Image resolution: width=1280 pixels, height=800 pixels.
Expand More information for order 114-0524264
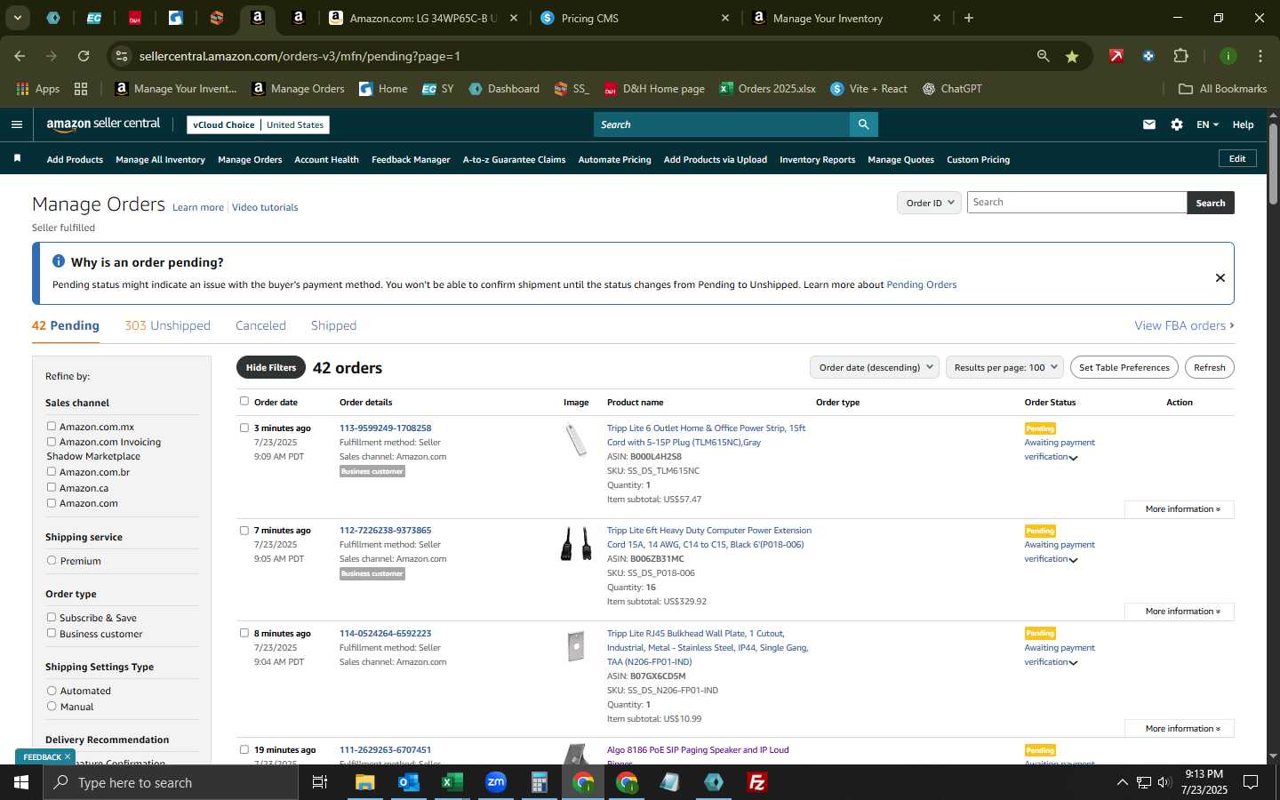coord(1179,729)
